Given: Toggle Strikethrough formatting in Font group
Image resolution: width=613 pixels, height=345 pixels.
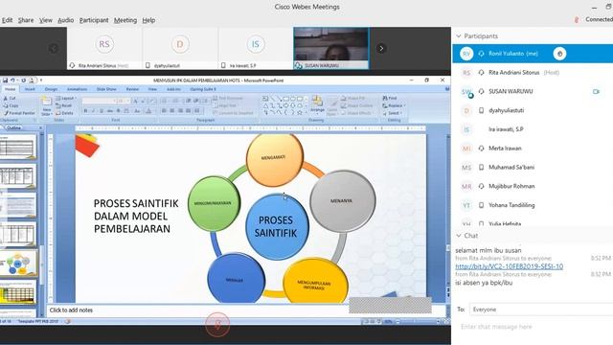Looking at the screenshot, I should 109,111.
